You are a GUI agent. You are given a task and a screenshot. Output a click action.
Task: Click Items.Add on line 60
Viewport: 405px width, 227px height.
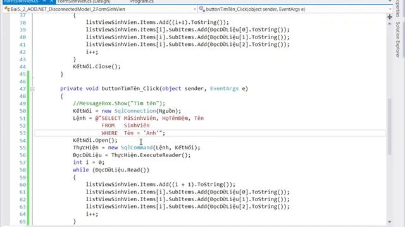[154, 185]
